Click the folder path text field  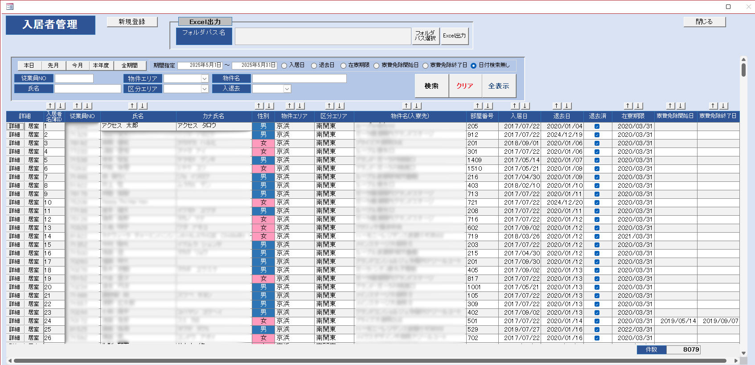tap(323, 36)
